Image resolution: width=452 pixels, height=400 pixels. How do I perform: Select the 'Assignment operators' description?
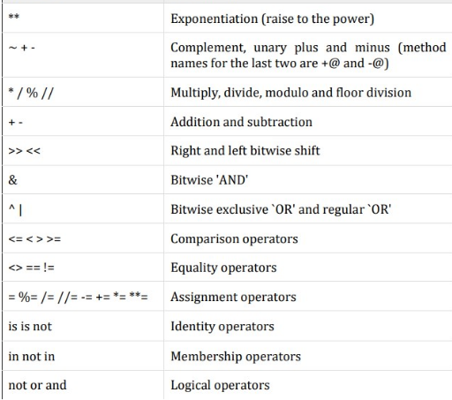point(233,297)
